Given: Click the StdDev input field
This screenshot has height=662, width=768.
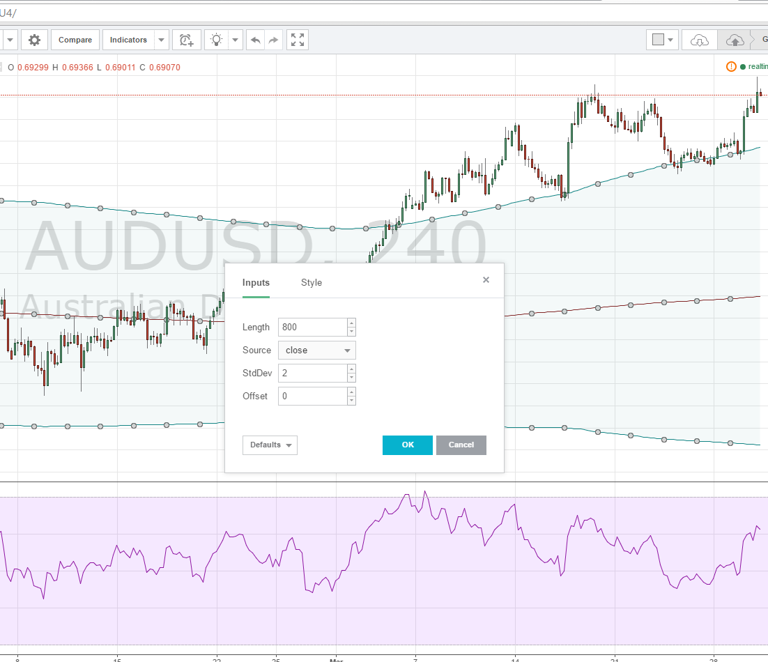Looking at the screenshot, I should pos(312,373).
